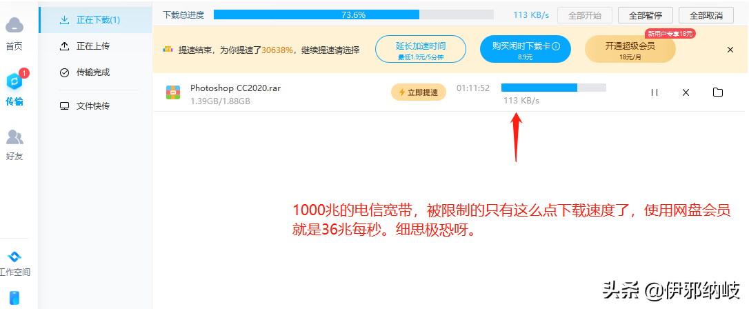Click the total speed 113 KB/s at top
Viewport: 749px width, 309px height.
coord(530,14)
